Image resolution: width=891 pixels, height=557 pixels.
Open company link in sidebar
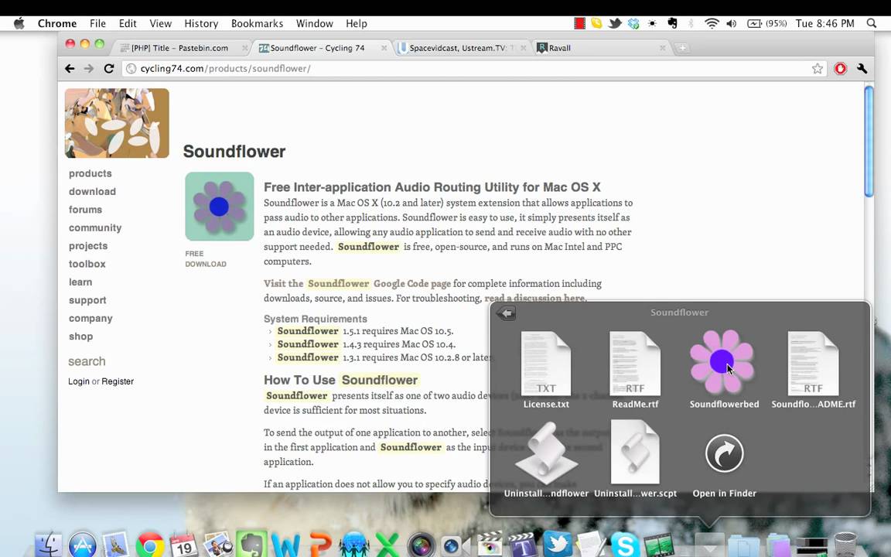[90, 318]
